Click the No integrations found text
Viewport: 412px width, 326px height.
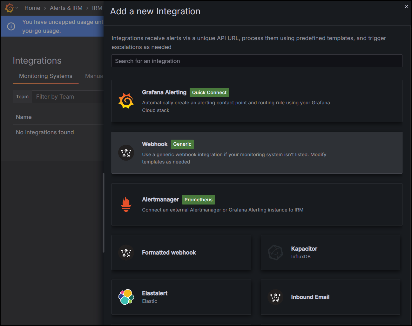click(45, 132)
